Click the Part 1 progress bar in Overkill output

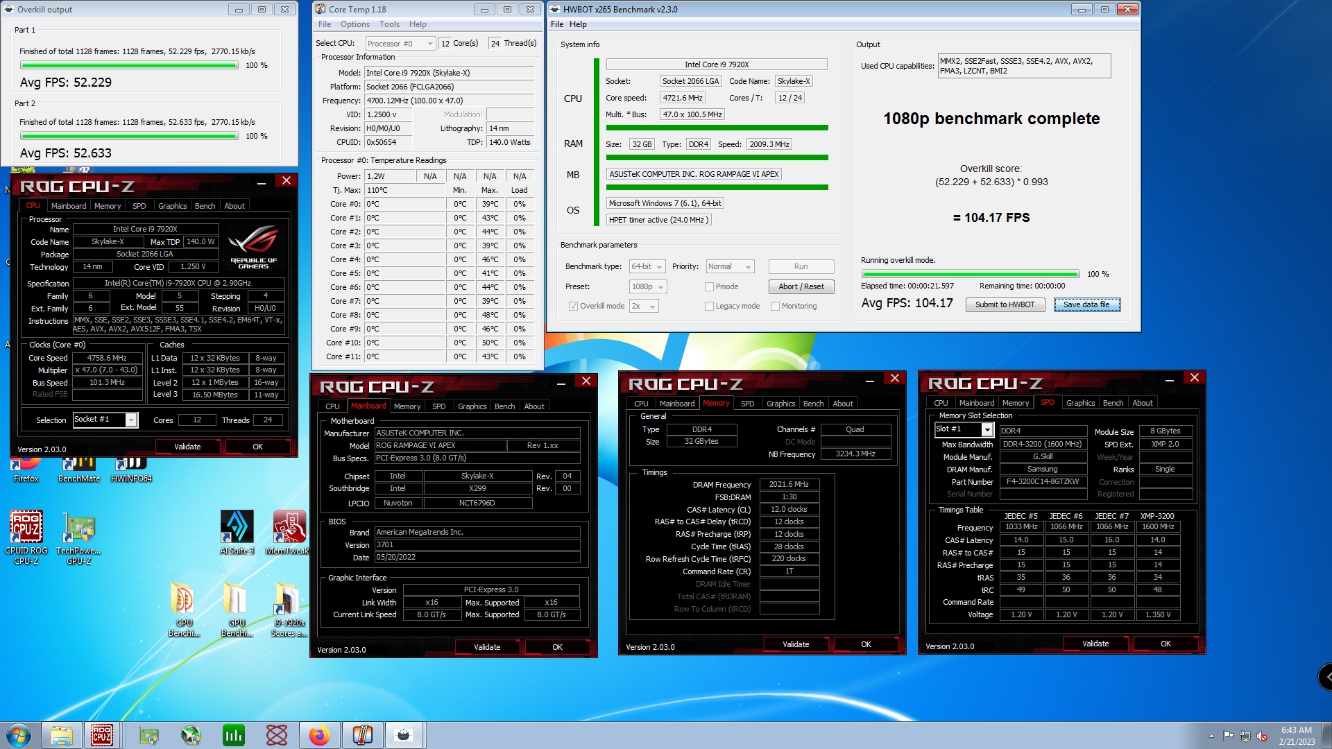pos(129,65)
